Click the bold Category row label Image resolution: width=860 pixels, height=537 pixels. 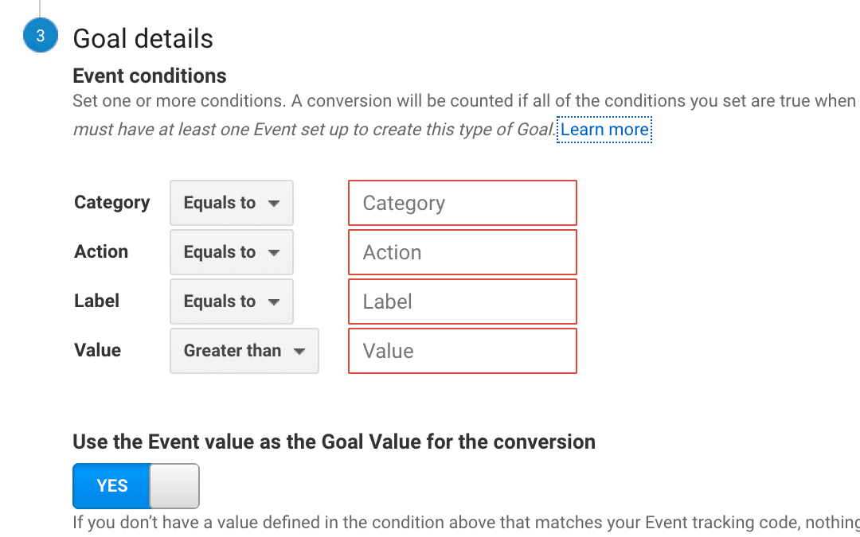[112, 202]
